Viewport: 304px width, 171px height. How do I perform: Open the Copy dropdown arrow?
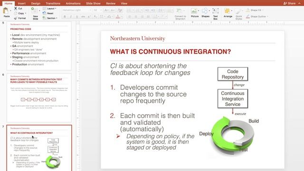tap(26, 13)
